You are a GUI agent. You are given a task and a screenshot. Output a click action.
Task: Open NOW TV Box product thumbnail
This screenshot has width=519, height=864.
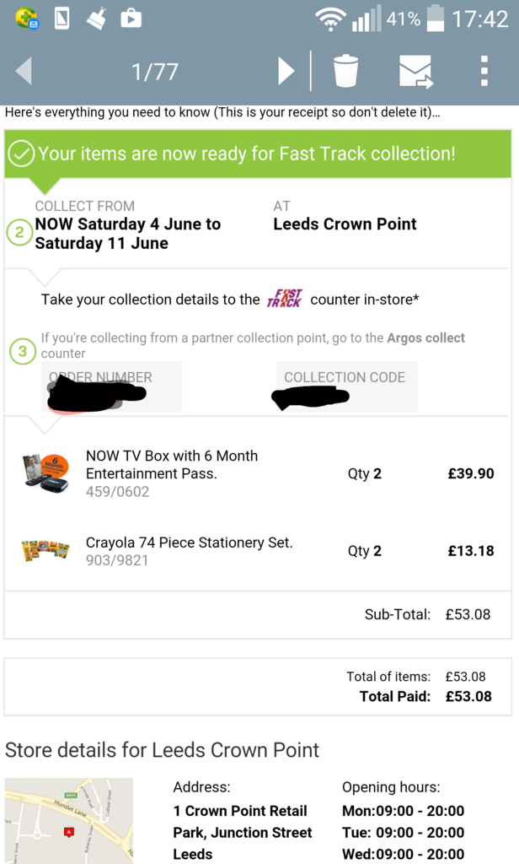tap(45, 472)
